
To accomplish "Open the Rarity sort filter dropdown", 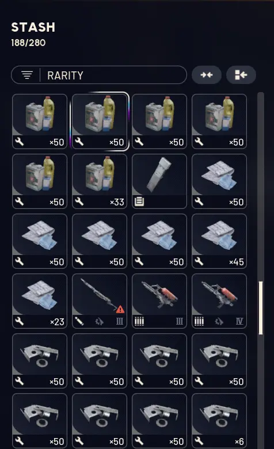I will tap(99, 75).
